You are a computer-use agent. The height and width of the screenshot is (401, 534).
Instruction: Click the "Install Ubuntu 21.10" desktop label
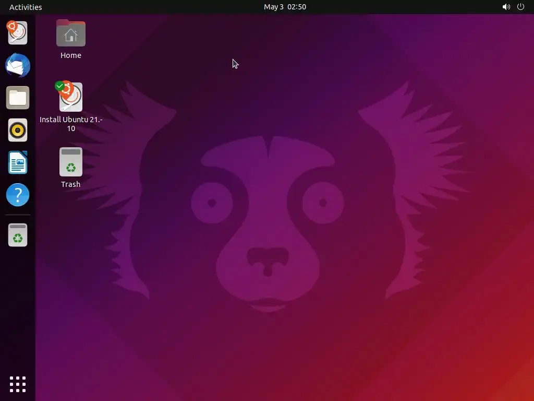[71, 124]
